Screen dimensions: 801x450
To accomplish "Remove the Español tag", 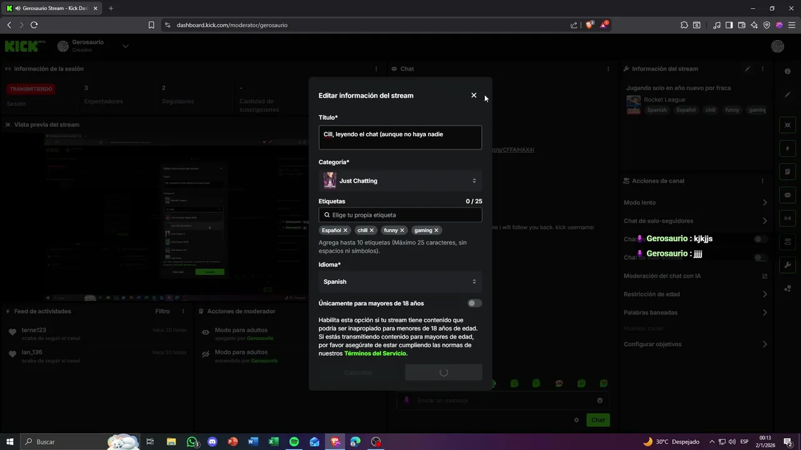I will 345,231.
